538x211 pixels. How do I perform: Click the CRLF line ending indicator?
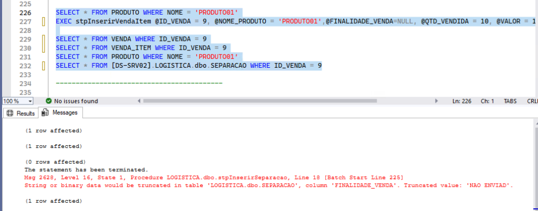coord(531,101)
